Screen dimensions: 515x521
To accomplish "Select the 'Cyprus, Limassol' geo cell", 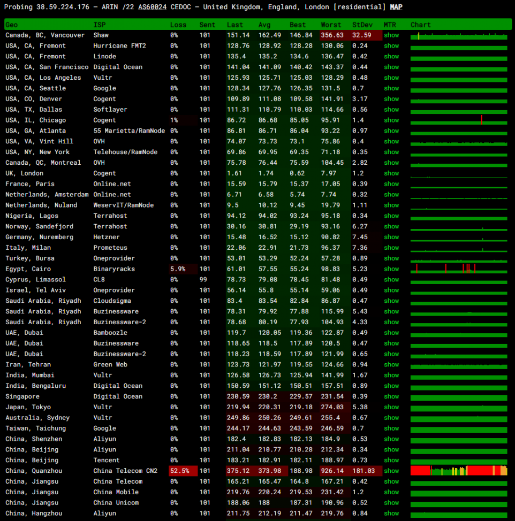I will coord(35,280).
